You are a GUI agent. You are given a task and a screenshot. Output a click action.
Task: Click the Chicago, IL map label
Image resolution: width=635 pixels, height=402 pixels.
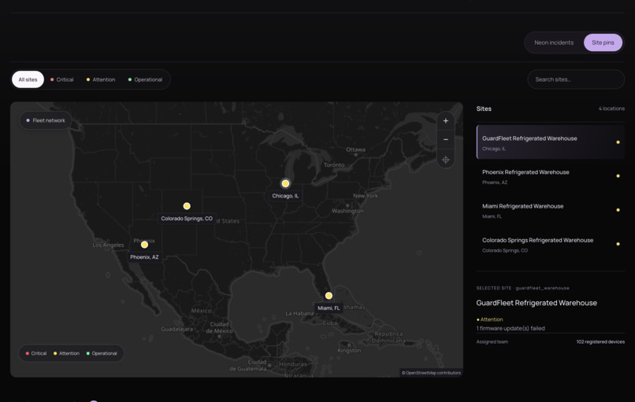click(x=285, y=196)
